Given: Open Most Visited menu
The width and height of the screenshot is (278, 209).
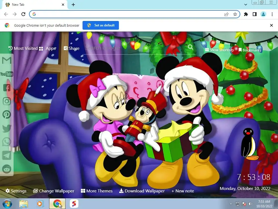Looking at the screenshot, I should 23,48.
